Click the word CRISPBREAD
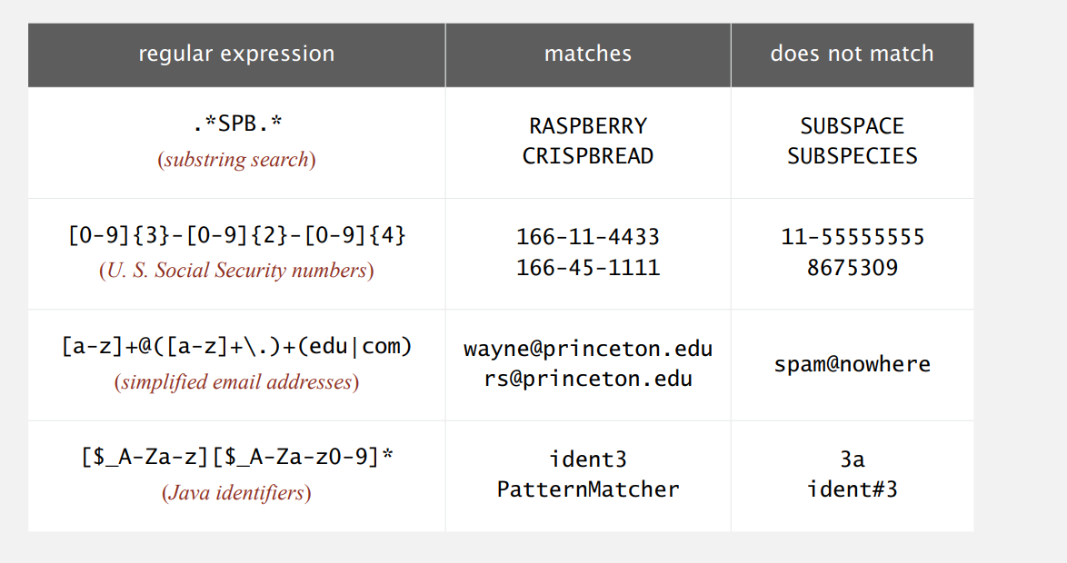The width and height of the screenshot is (1067, 563). (588, 156)
